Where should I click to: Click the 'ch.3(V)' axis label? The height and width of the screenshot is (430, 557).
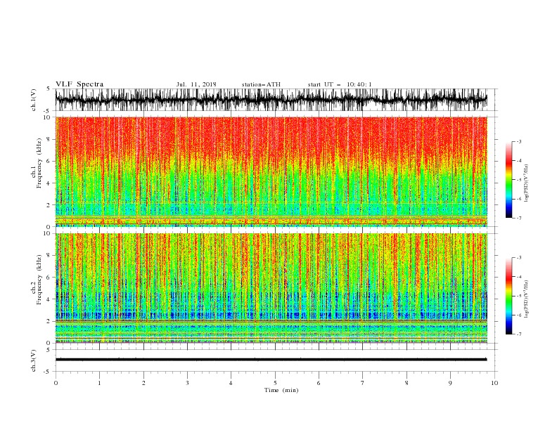(34, 360)
